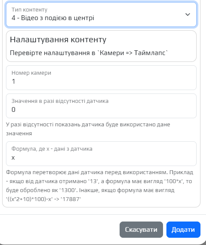Image resolution: width=206 pixels, height=245 pixels.
Task: Select the '4 - Відео з подією в центрі' value text
Action: tap(53, 18)
